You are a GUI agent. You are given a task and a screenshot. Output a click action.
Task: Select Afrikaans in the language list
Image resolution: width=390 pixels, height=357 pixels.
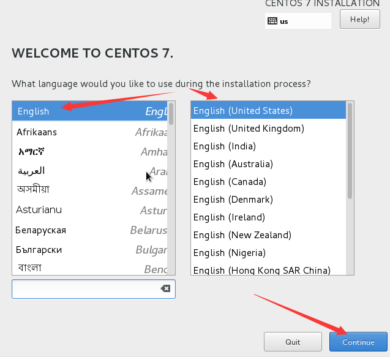tap(90, 132)
